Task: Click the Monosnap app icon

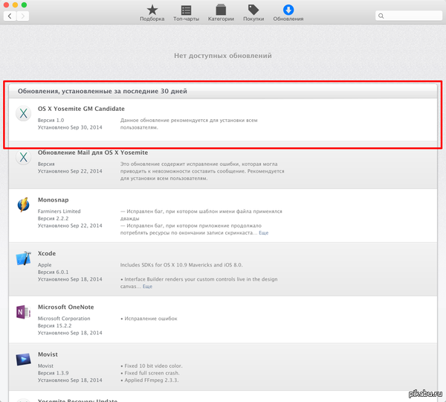Action: (x=23, y=204)
